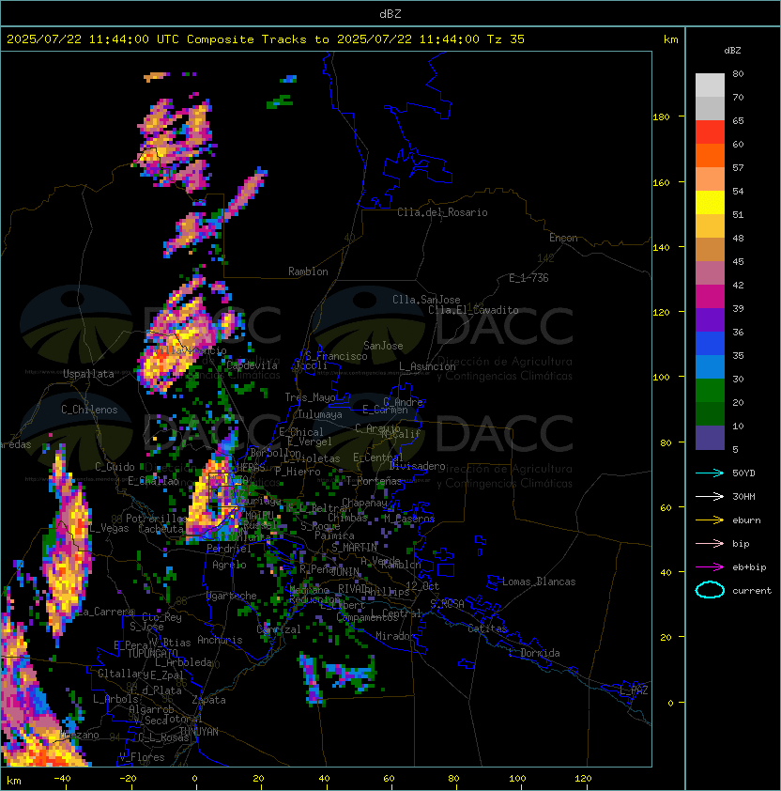This screenshot has height=791, width=781.
Task: Click the 100 km mark on vertical axis
Action: pyautogui.click(x=661, y=378)
